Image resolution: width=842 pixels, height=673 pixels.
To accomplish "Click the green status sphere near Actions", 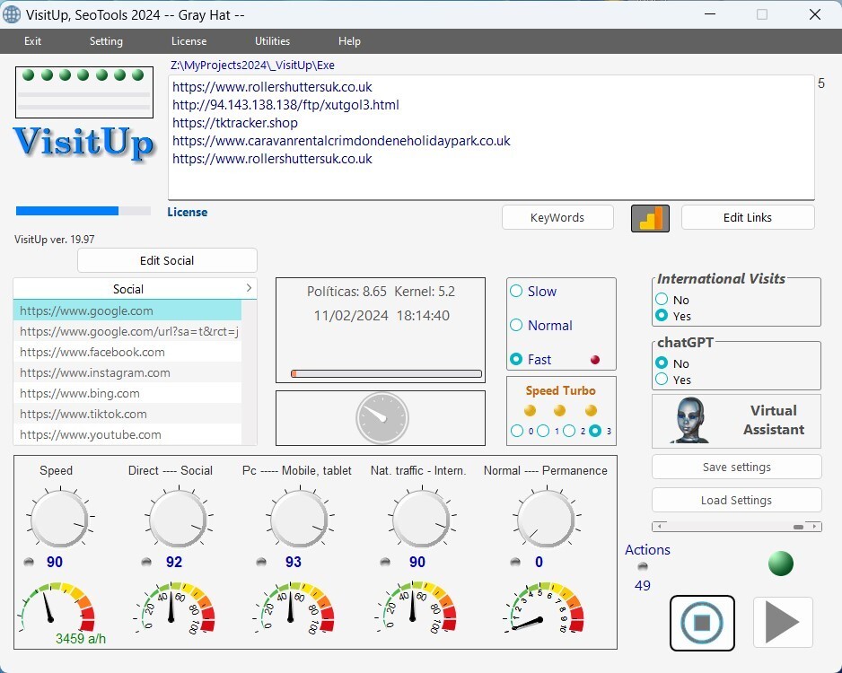I will (x=780, y=564).
